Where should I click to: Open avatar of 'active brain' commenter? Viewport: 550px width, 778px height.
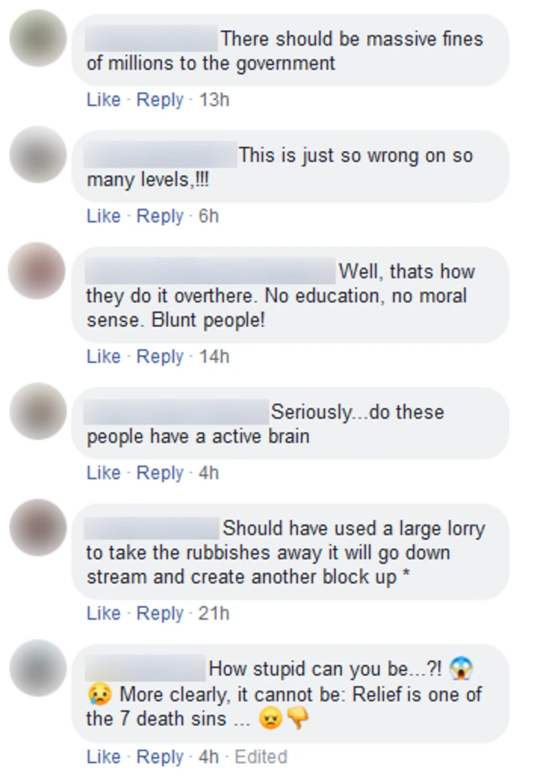coord(38,412)
